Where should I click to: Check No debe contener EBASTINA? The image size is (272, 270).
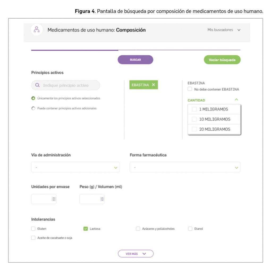(190, 89)
